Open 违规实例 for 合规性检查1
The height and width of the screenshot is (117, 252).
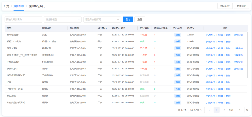pos(238,35)
